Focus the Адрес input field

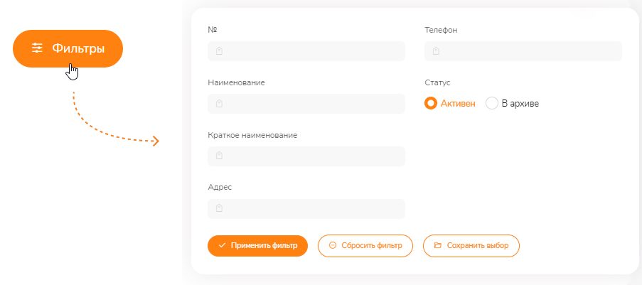[x=306, y=209]
